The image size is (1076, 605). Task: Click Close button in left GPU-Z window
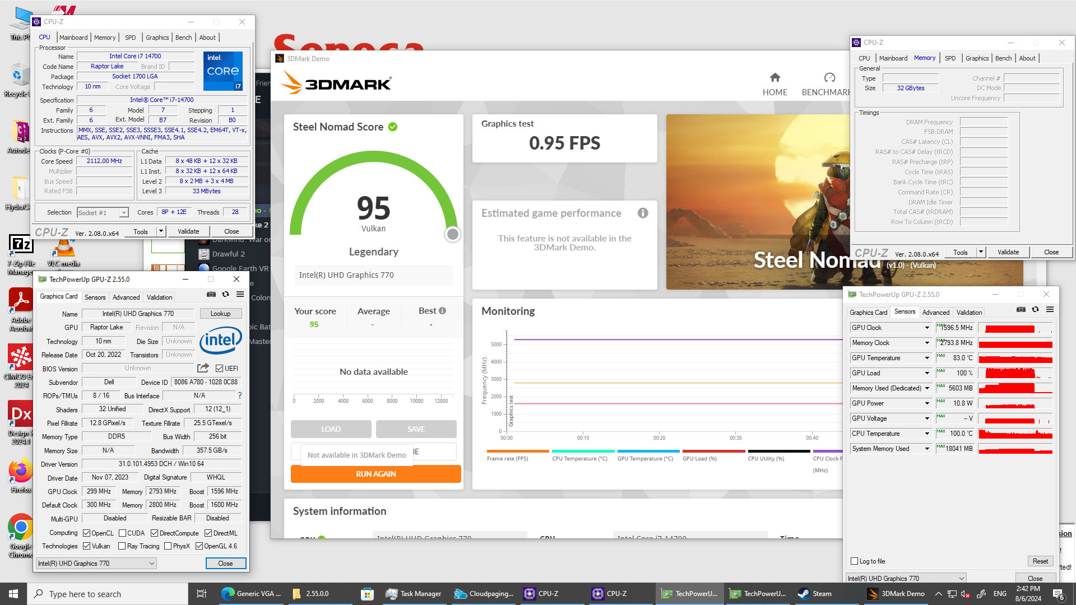[225, 563]
